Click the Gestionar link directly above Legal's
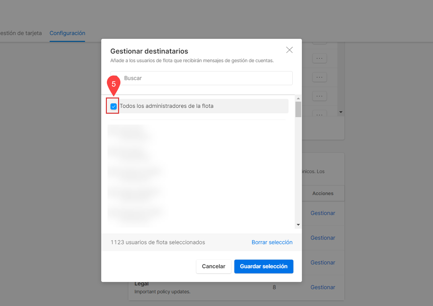The image size is (433, 306). coord(323,262)
